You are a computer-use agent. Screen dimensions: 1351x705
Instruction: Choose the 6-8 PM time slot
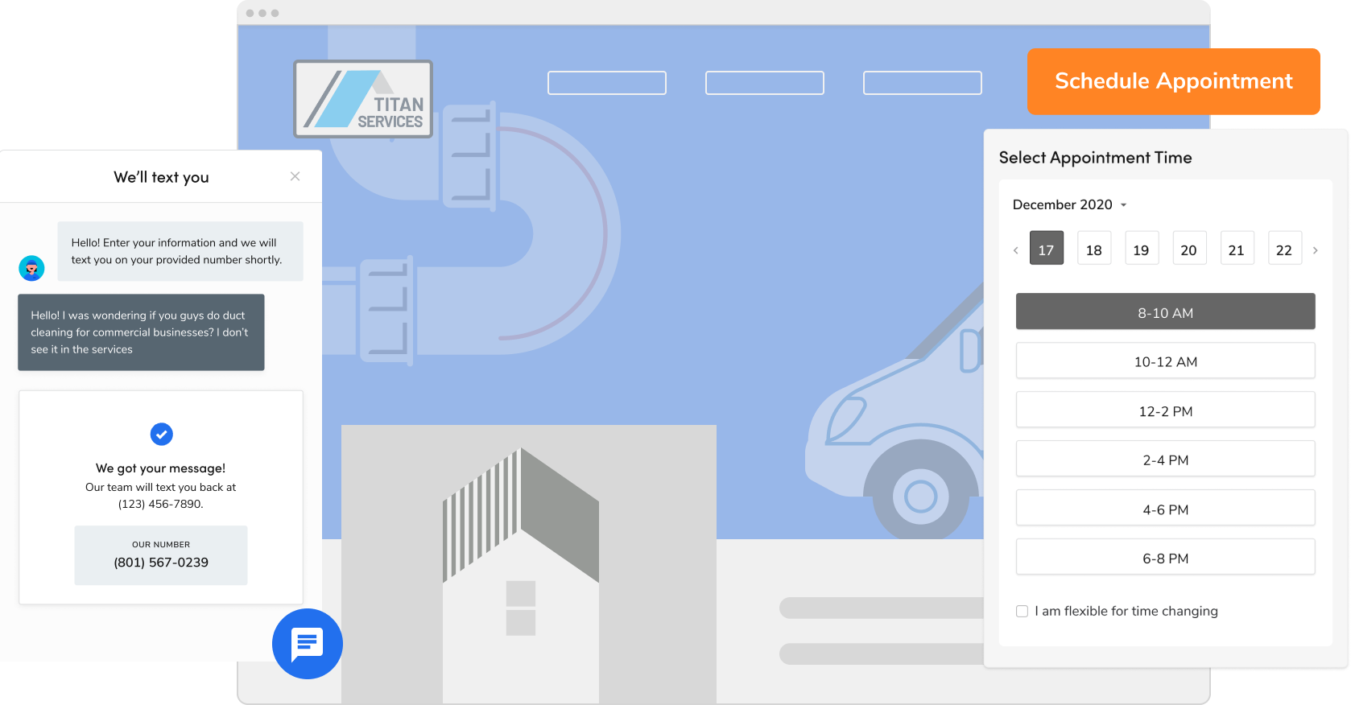click(x=1165, y=557)
